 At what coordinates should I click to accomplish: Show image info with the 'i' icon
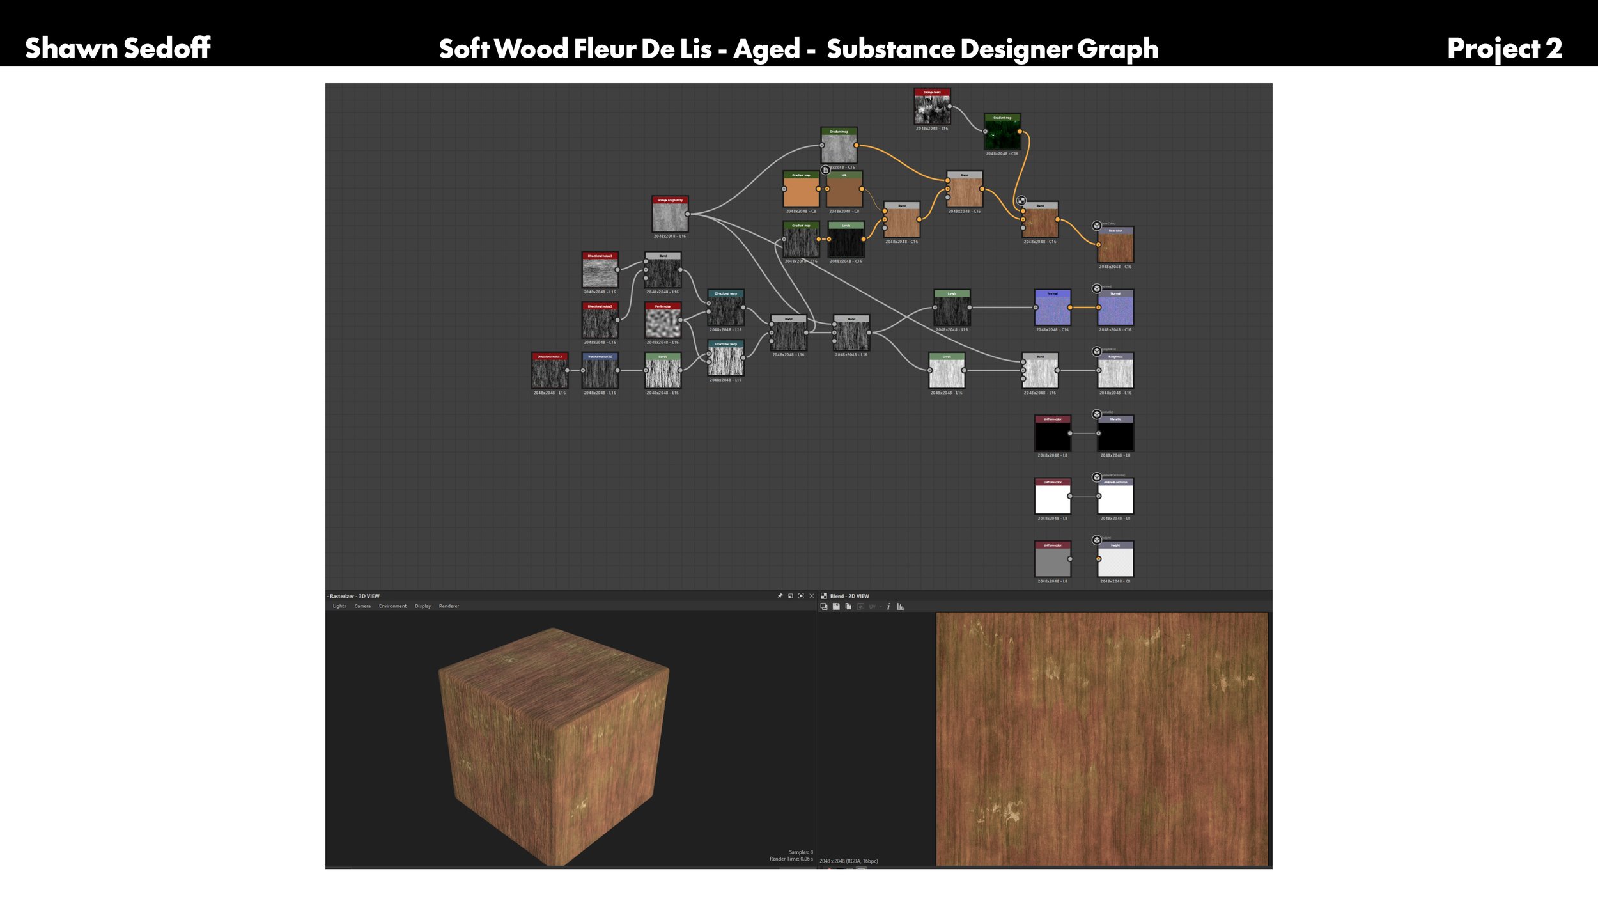[x=888, y=606]
